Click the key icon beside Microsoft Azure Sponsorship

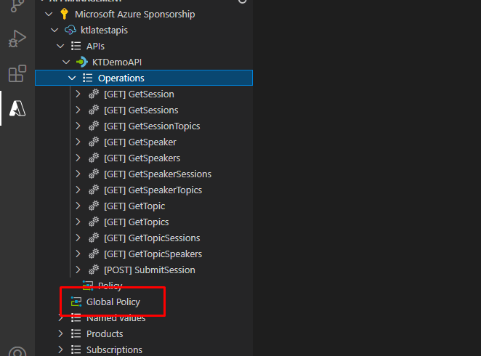point(64,15)
